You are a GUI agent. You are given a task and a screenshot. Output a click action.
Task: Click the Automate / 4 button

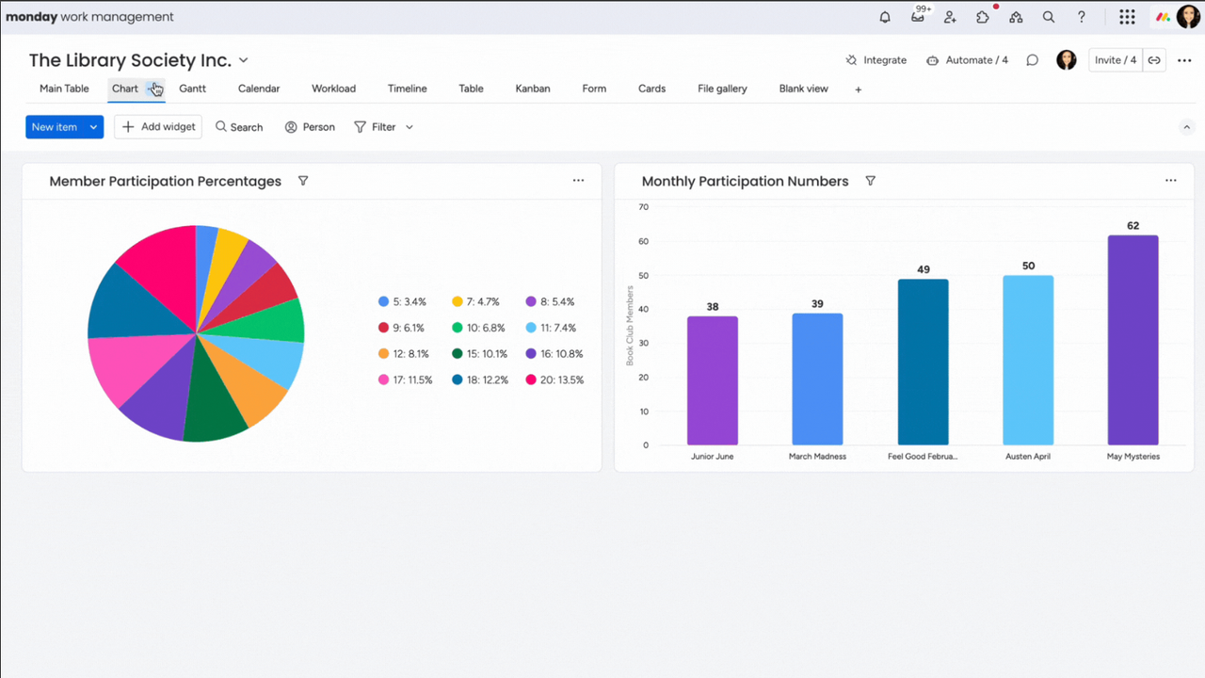[967, 60]
